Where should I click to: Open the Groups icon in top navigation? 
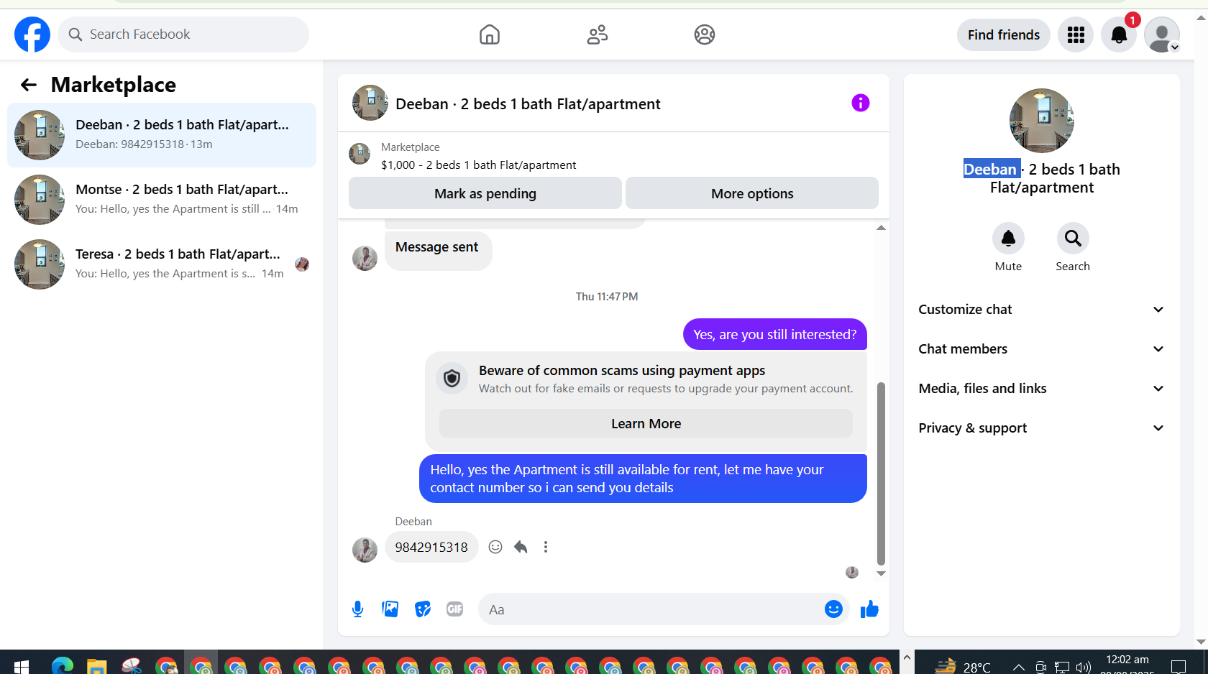[705, 34]
